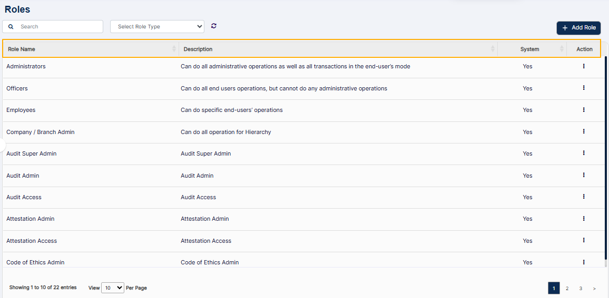The height and width of the screenshot is (298, 609).
Task: Click the Description header label
Action: (198, 49)
